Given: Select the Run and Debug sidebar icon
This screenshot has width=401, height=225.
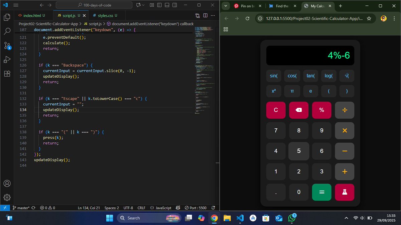Looking at the screenshot, I should [x=7, y=60].
